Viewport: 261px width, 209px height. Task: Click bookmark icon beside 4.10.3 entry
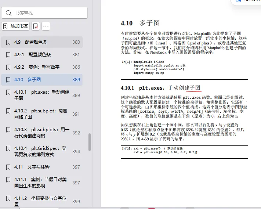(x=8, y=130)
